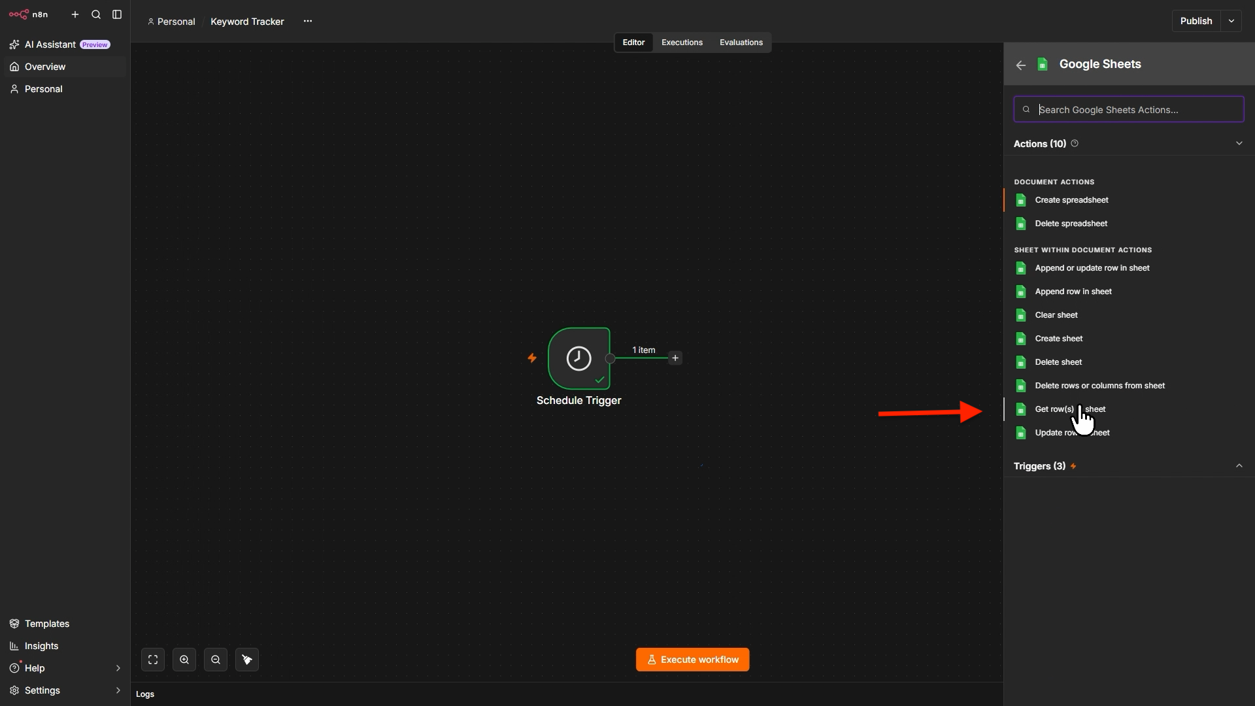Go back with the arrow in Google Sheets panel
This screenshot has height=706, width=1255.
1020,65
